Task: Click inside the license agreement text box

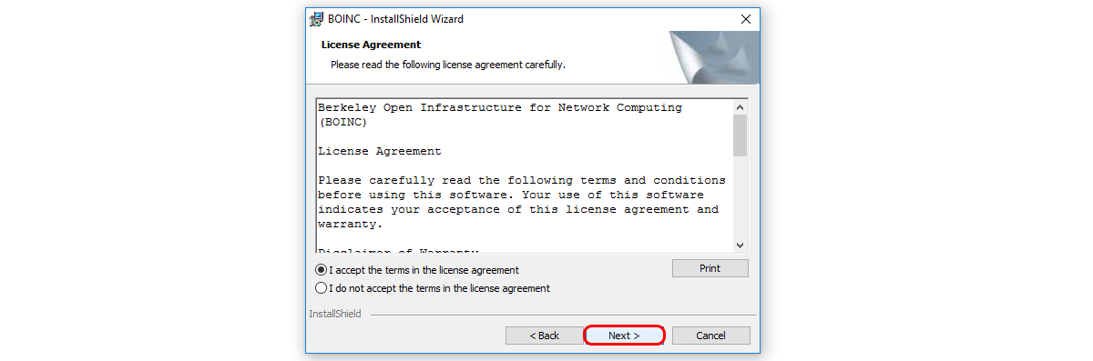Action: pos(524,175)
